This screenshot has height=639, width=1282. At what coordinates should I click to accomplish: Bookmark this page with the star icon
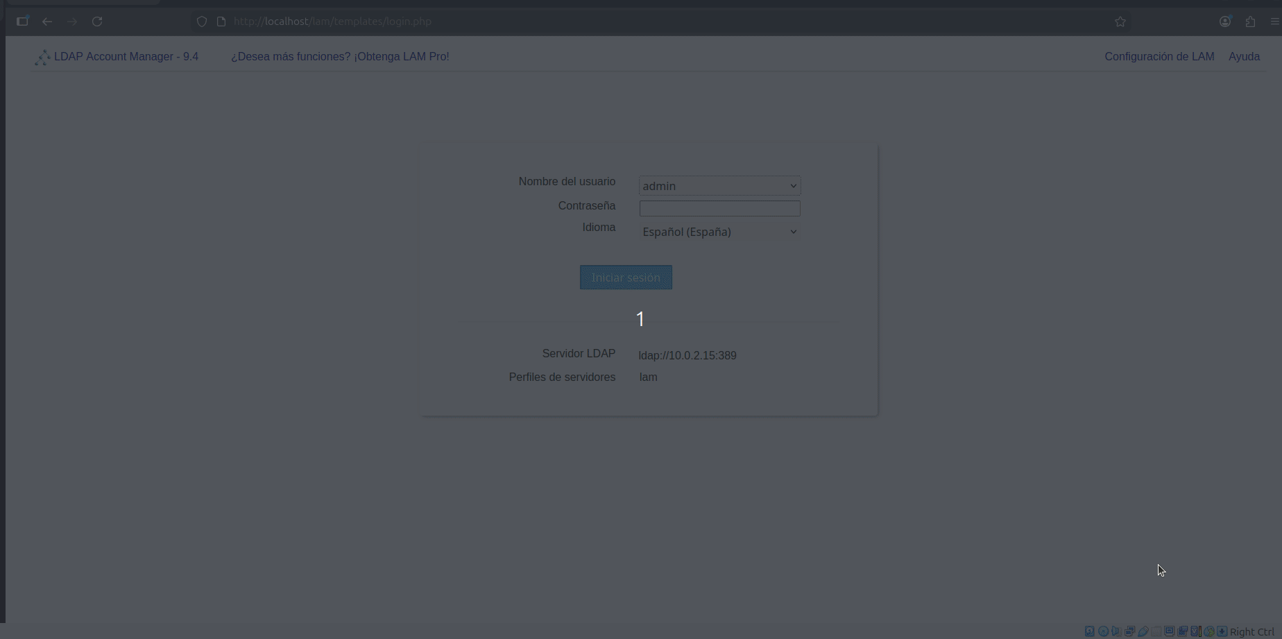pyautogui.click(x=1120, y=22)
